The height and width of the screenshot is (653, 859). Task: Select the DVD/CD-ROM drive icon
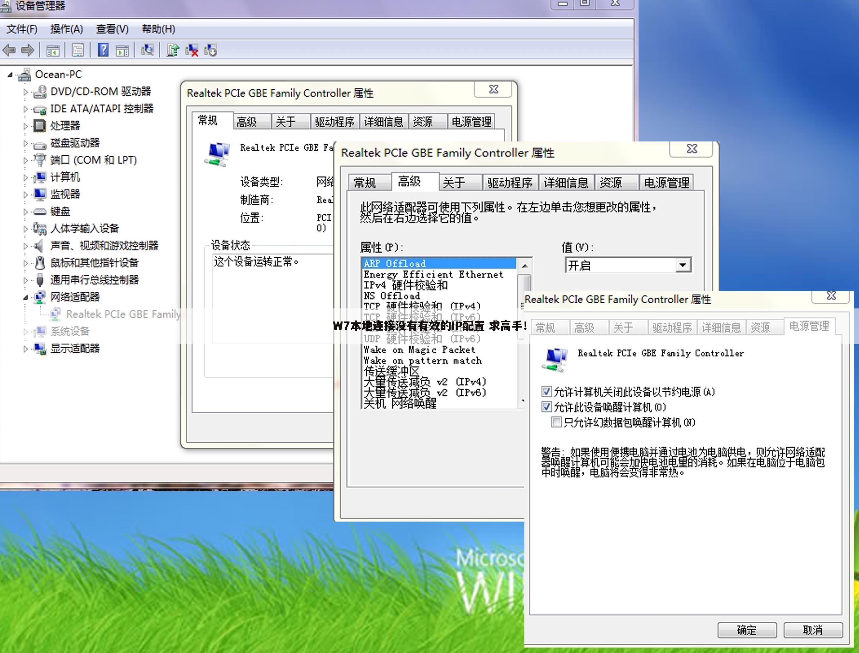(40, 92)
